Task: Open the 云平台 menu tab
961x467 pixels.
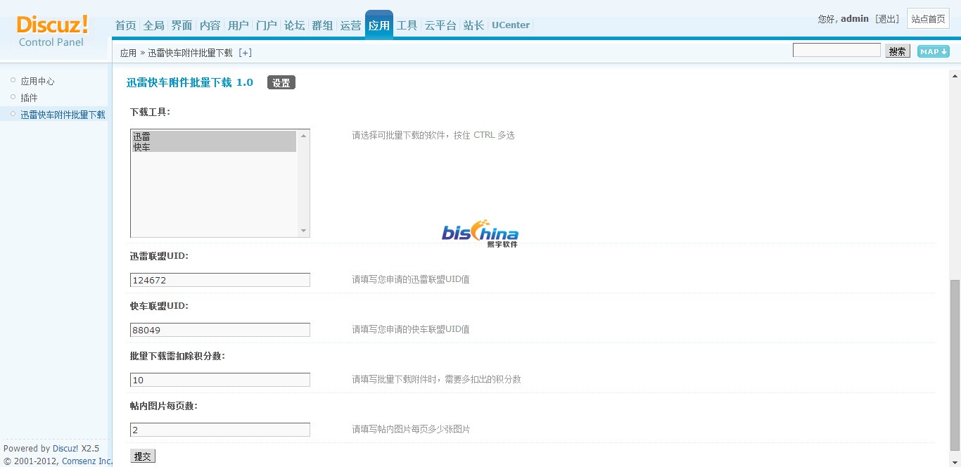Action: point(440,25)
